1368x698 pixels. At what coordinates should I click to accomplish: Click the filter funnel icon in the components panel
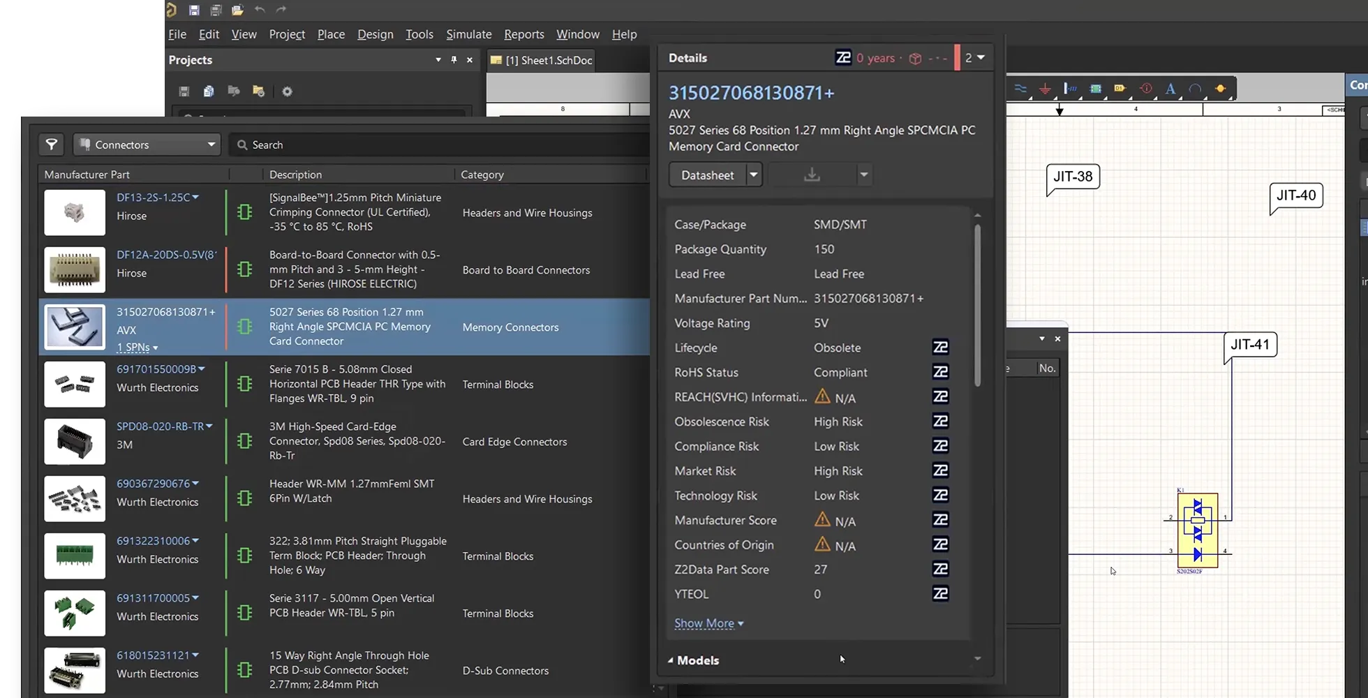52,144
